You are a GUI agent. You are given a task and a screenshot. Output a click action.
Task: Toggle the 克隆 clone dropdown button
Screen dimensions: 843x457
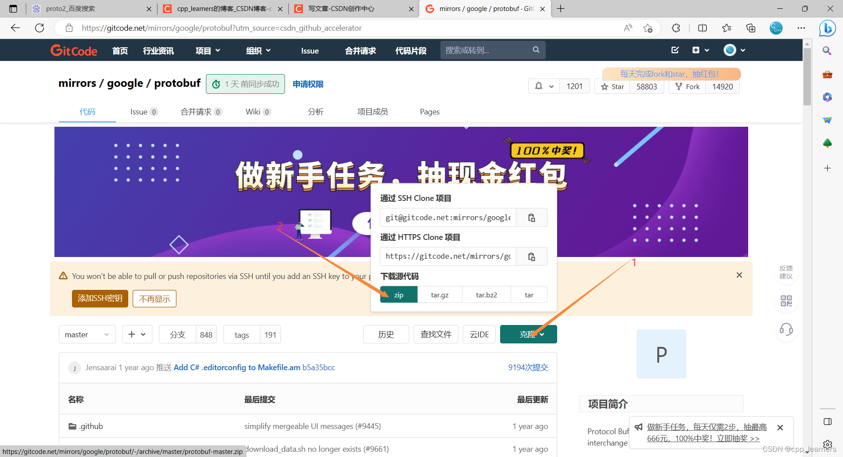coord(528,334)
